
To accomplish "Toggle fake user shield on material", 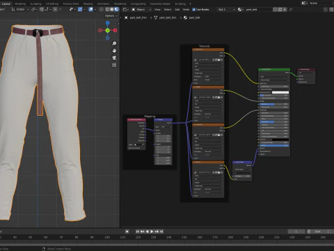I will (275, 10).
